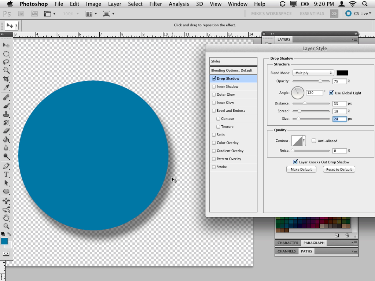The image size is (375, 281).
Task: Open the Blend Mode Multiply dropdown
Action: [x=313, y=73]
